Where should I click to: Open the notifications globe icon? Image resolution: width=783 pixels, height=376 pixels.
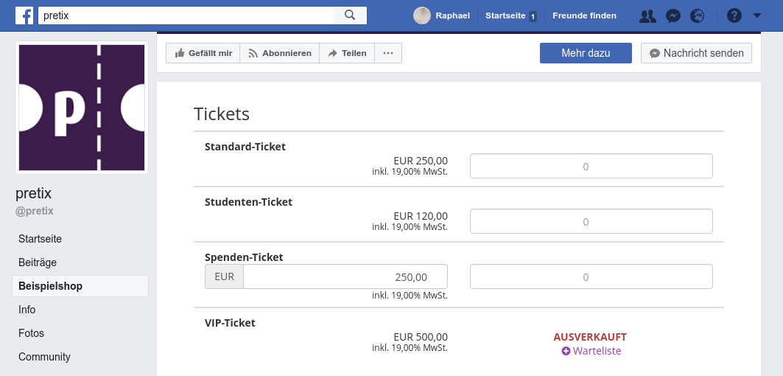tap(697, 15)
